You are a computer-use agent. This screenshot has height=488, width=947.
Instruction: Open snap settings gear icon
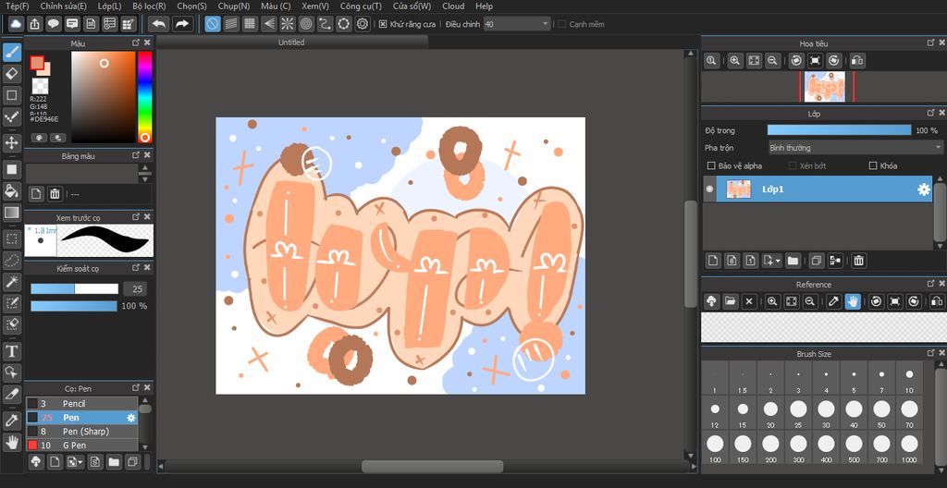(363, 24)
